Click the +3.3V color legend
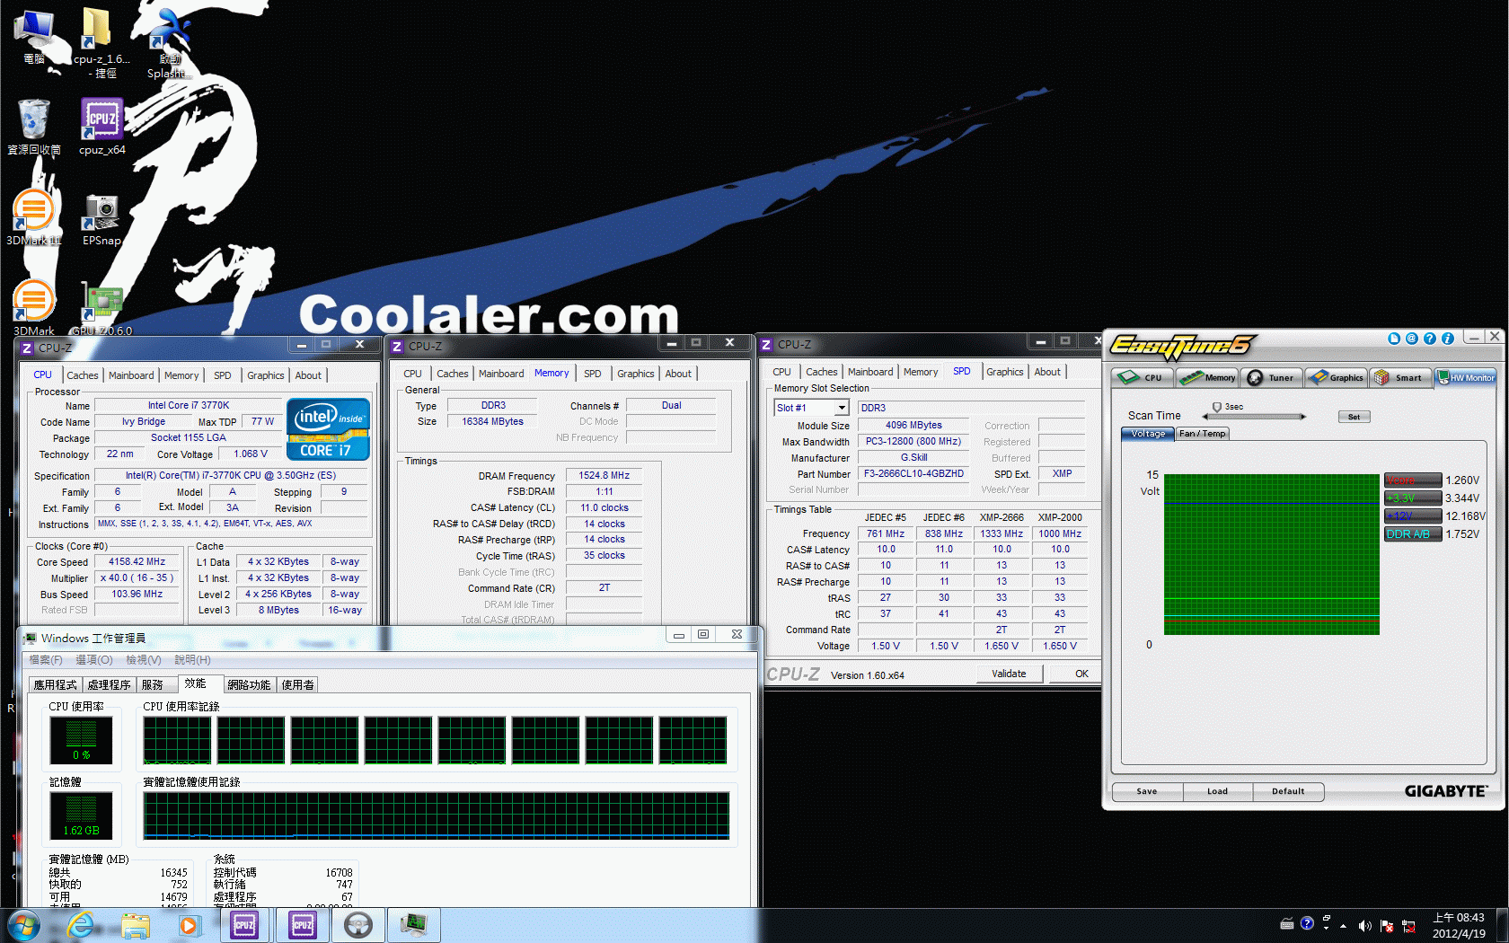Image resolution: width=1509 pixels, height=943 pixels. (1413, 498)
